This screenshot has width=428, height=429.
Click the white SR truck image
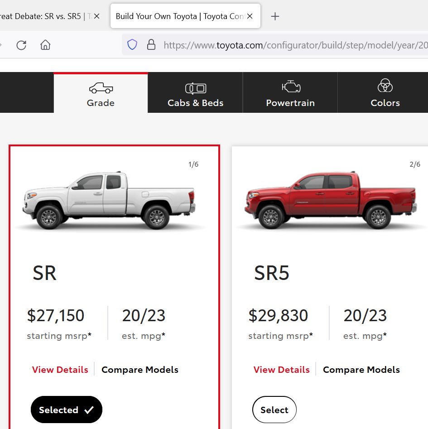109,200
